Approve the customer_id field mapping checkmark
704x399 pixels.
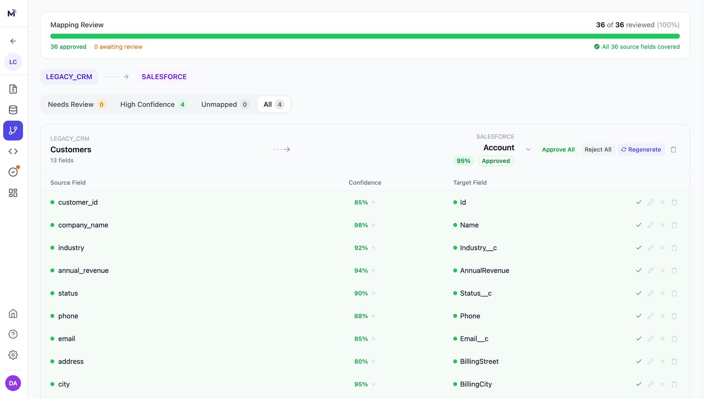639,202
